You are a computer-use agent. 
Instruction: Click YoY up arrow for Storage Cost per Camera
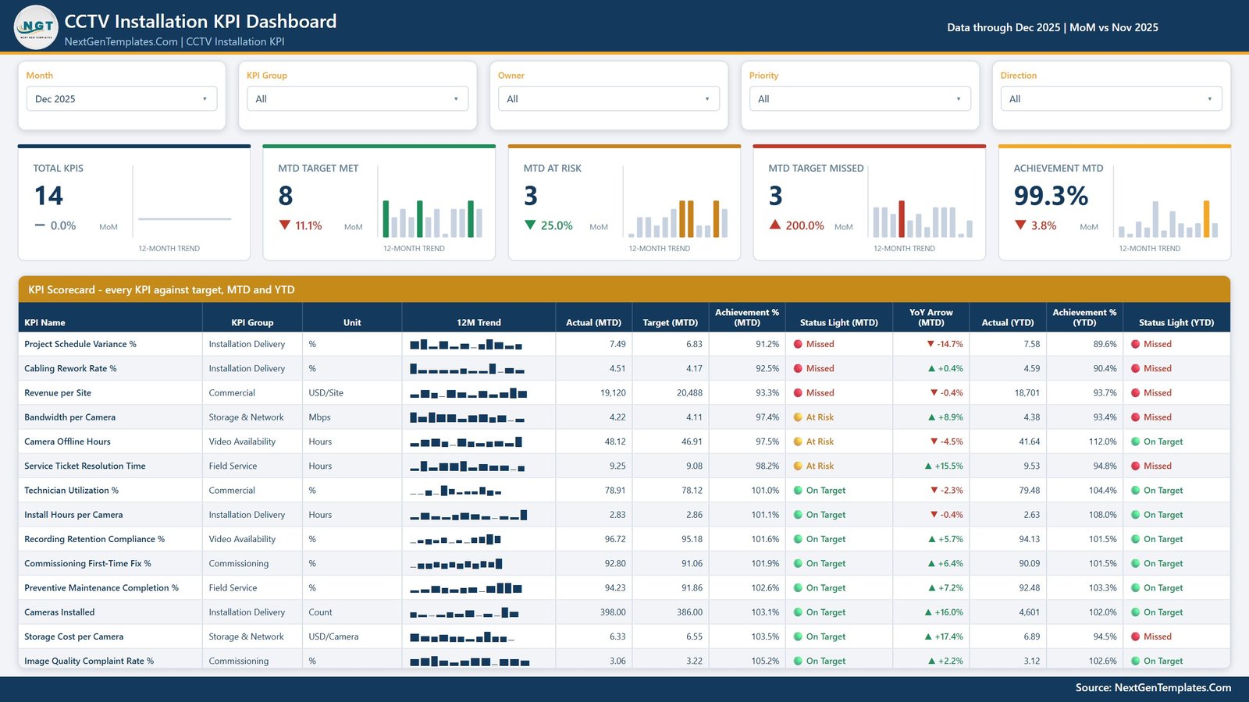[928, 636]
